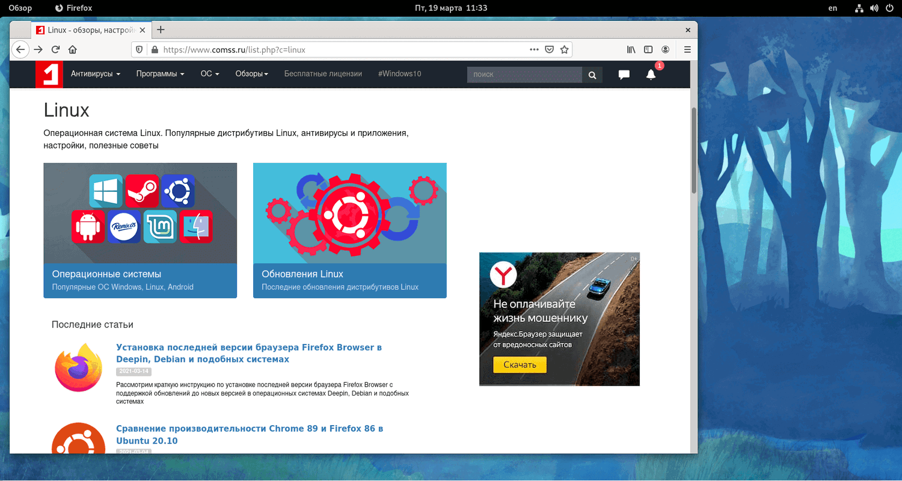Viewport: 902px width, 481px height.
Task: Select the Linux browser tab
Action: click(x=92, y=30)
